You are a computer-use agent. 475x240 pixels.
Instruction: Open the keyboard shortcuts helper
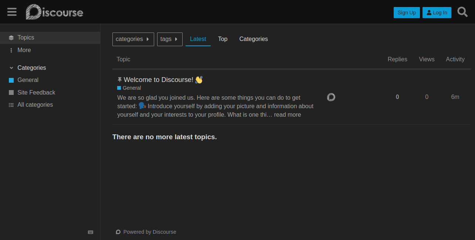point(91,232)
